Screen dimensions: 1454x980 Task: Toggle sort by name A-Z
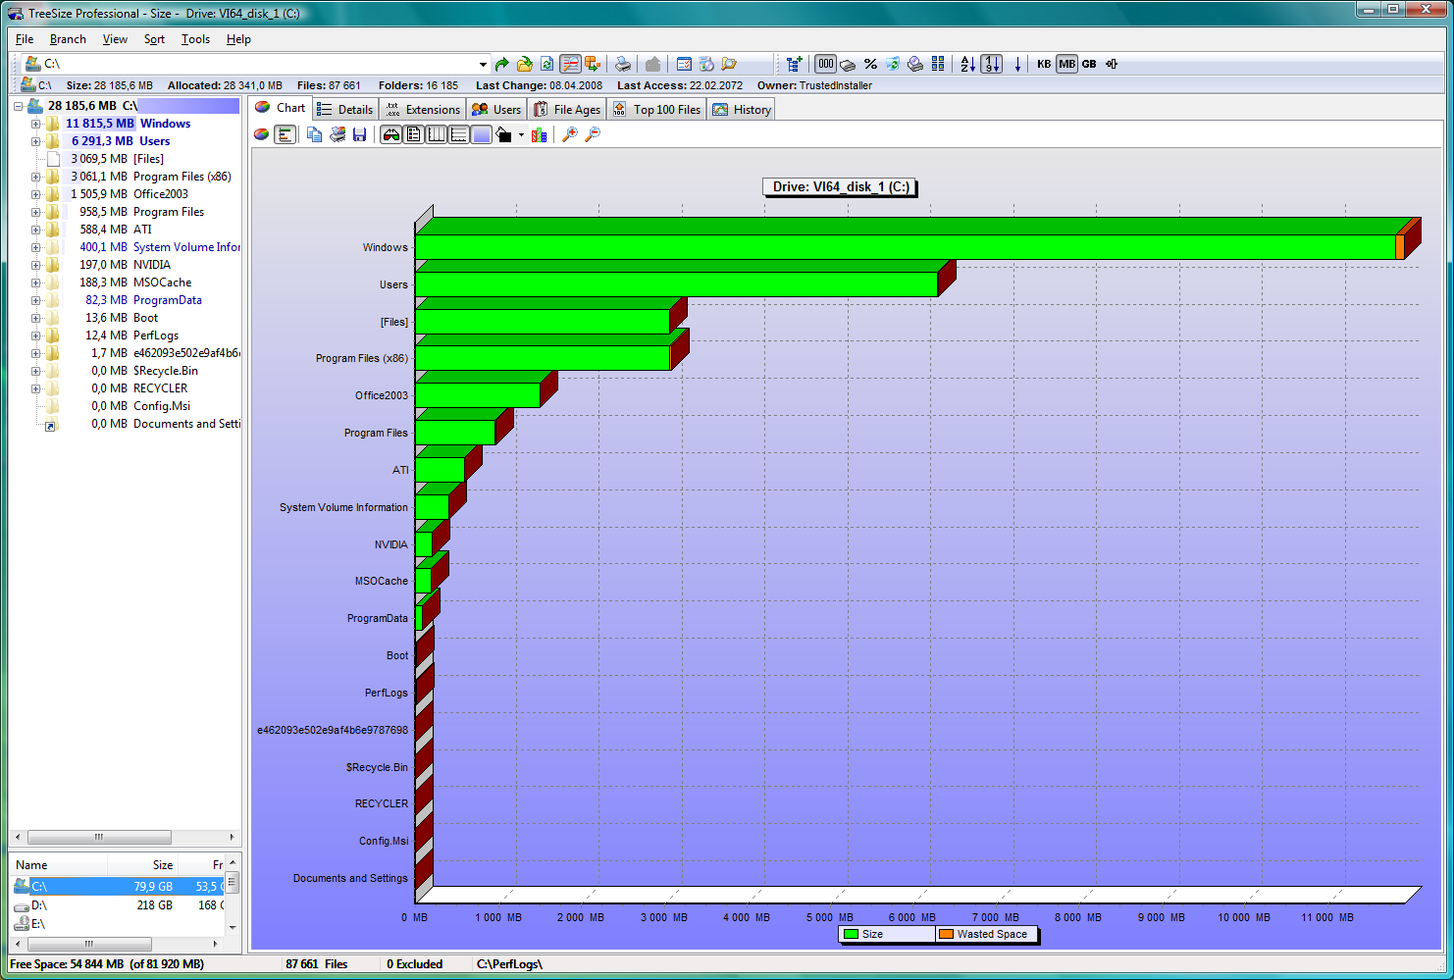pos(967,64)
